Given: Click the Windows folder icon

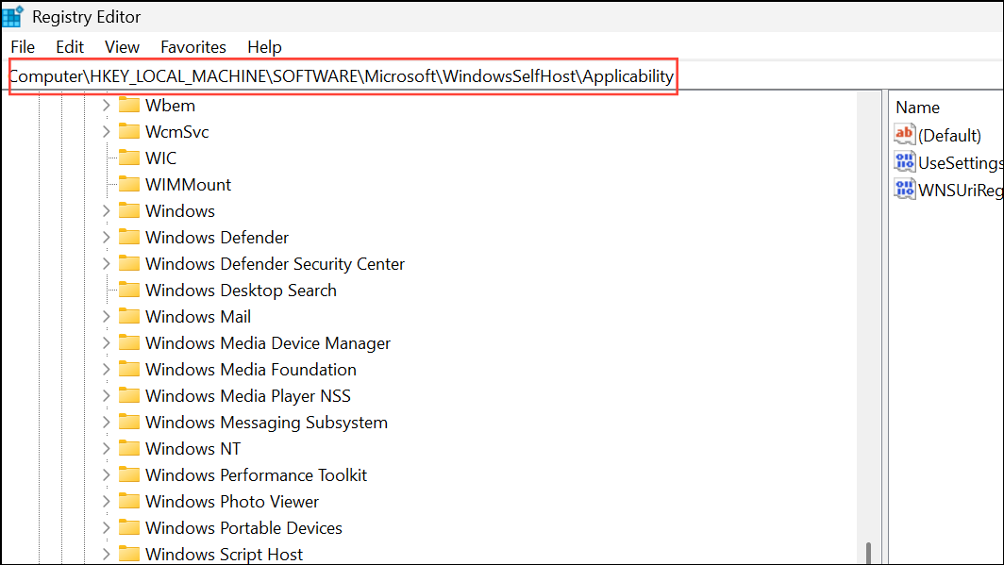Looking at the screenshot, I should (129, 210).
